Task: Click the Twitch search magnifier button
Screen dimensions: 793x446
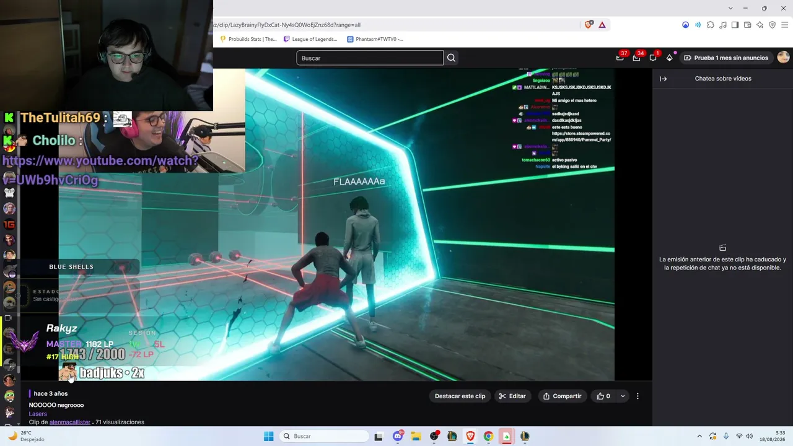Action: click(x=451, y=58)
